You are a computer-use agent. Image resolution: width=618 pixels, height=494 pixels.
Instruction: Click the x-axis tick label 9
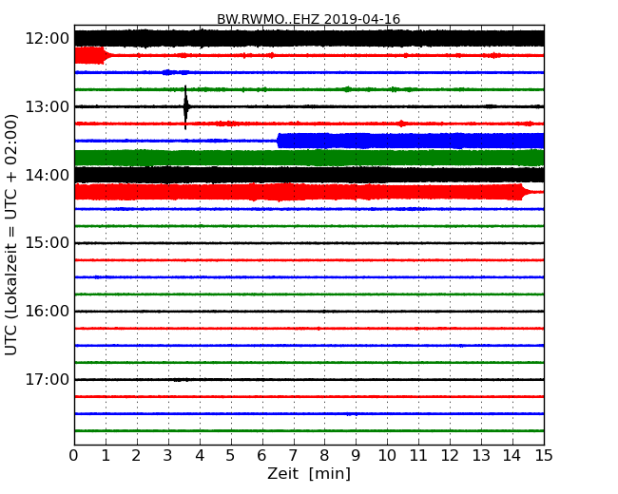tap(356, 455)
